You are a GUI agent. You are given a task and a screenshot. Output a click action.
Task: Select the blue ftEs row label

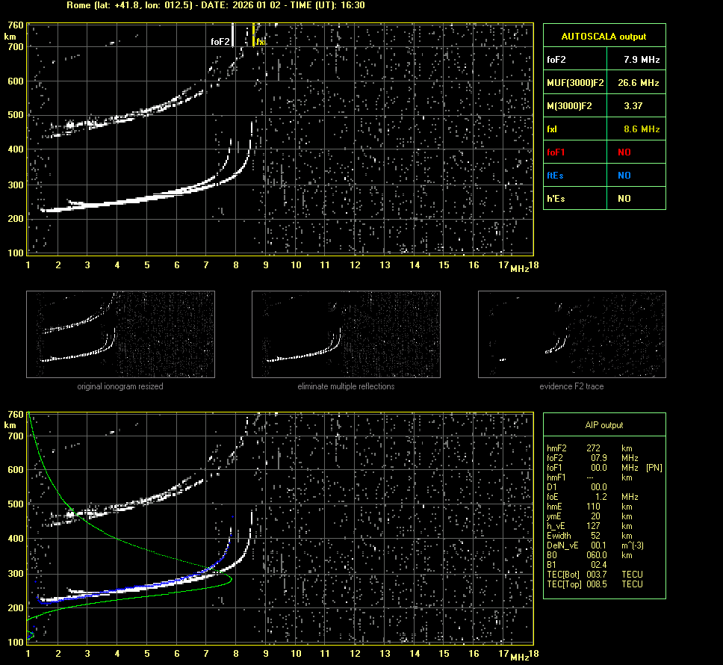pyautogui.click(x=555, y=175)
